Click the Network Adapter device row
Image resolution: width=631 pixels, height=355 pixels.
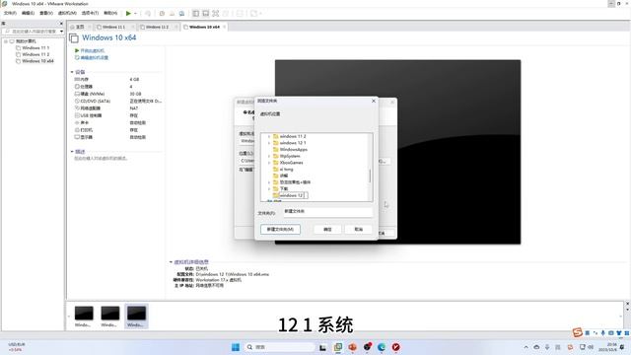click(117, 108)
